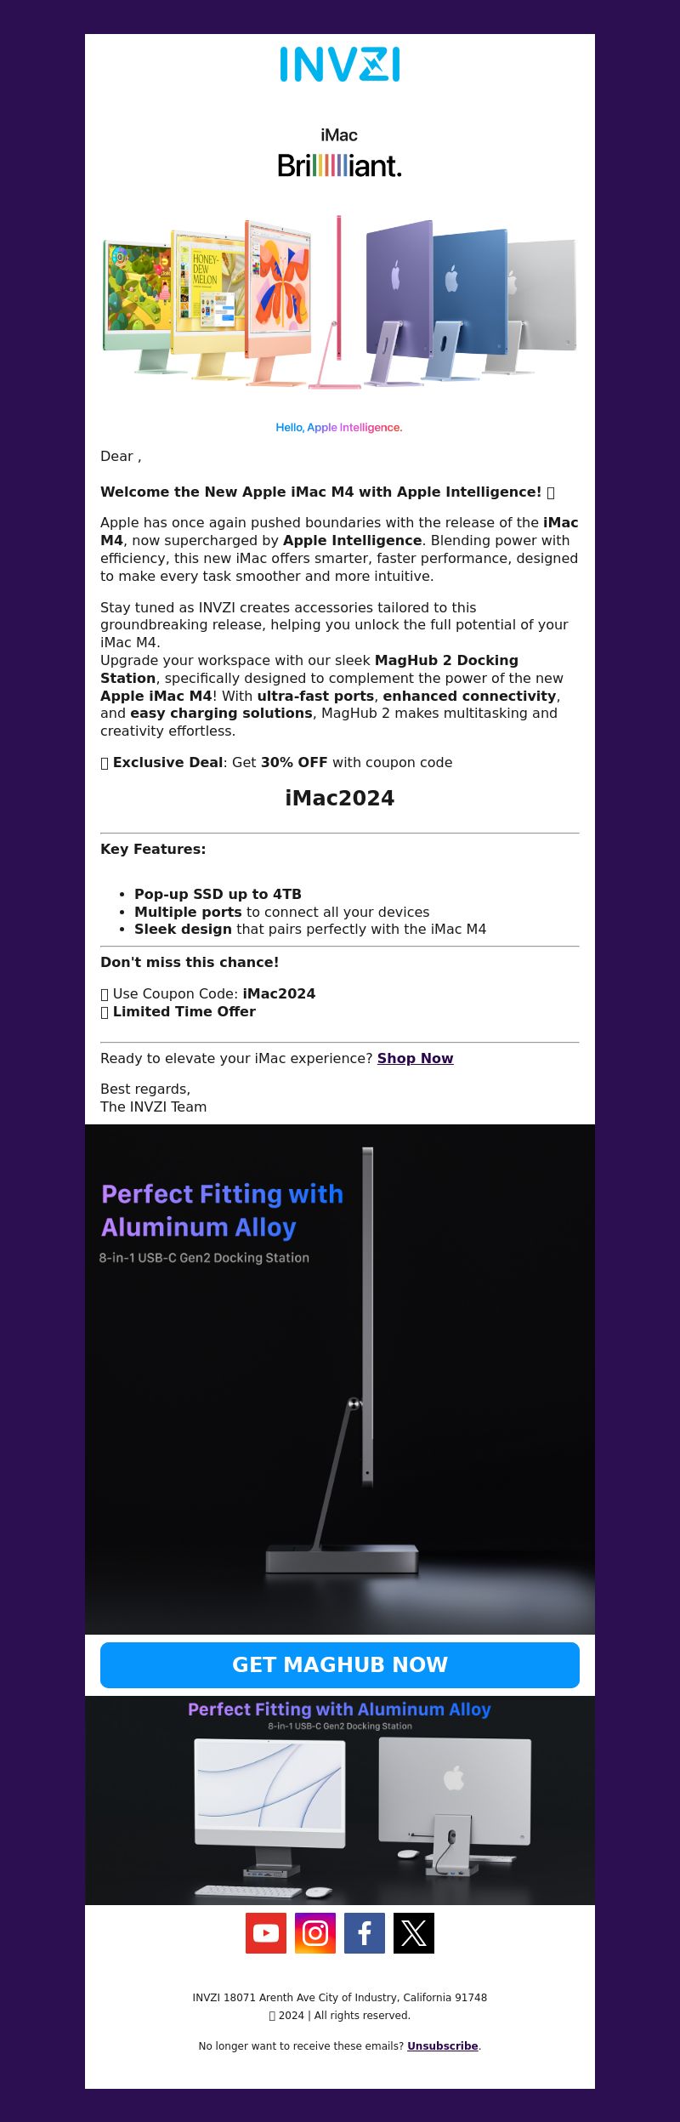Click the Perfect Fitting with Aluminum Alloy headline

coord(223,1210)
